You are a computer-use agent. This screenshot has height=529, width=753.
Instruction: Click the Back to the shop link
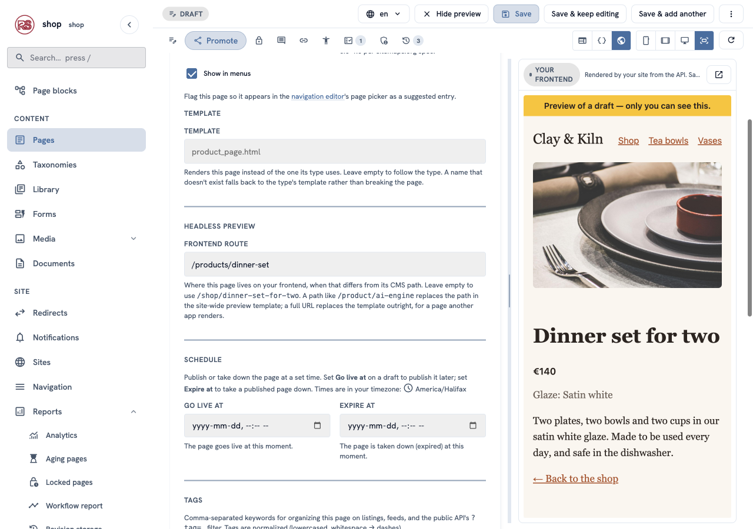575,478
